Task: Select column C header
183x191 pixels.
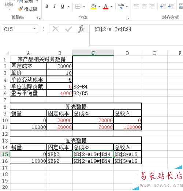Action: coord(93,53)
